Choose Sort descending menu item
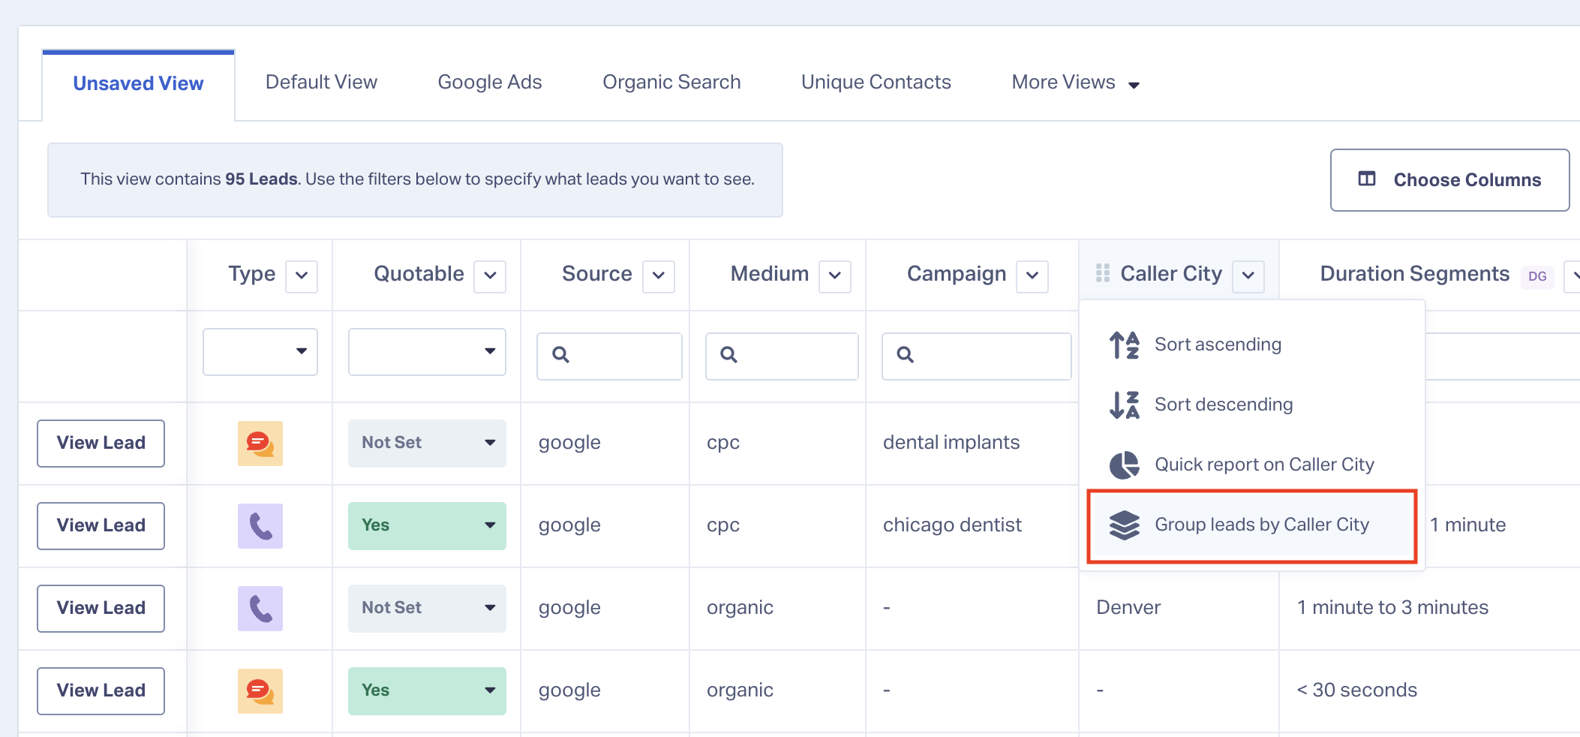 tap(1251, 405)
